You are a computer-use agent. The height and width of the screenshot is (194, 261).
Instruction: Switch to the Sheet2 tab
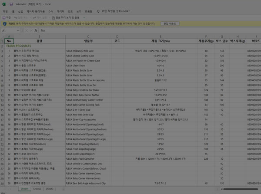pyautogui.click(x=37, y=189)
